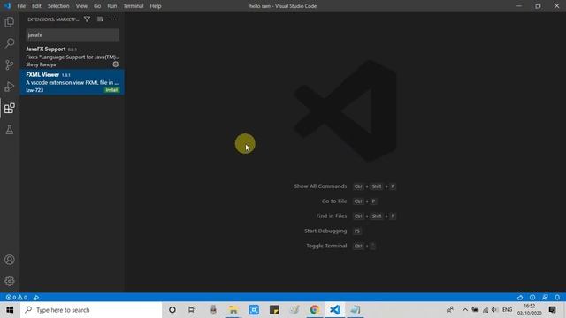Open File Explorer from the taskbar
The width and height of the screenshot is (566, 318).
[x=233, y=310]
